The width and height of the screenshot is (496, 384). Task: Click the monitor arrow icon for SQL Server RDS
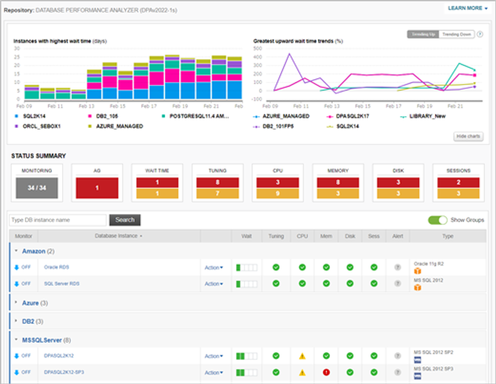17,284
